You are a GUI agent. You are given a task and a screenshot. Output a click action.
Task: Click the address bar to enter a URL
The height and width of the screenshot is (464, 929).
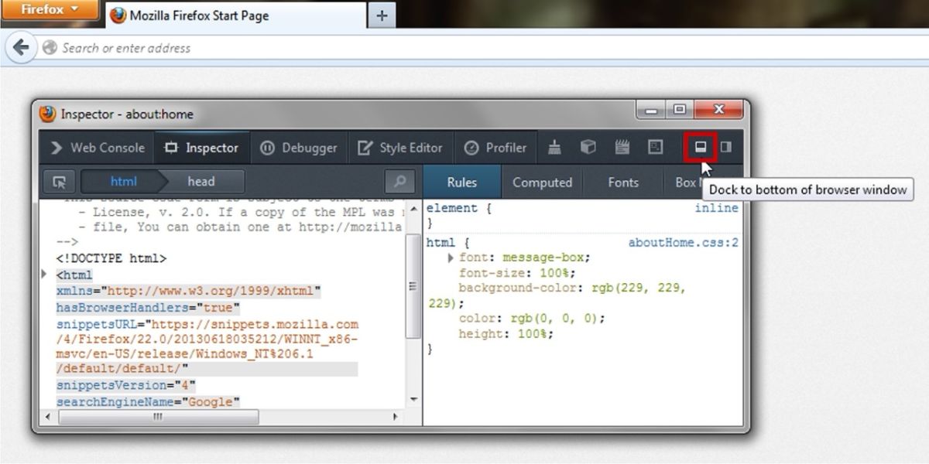310,48
